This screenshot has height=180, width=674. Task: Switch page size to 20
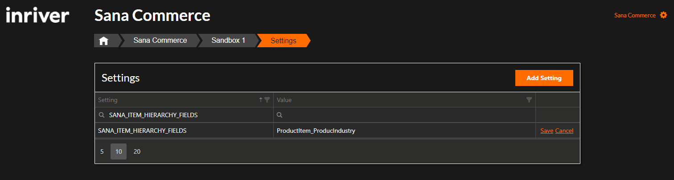coord(137,151)
